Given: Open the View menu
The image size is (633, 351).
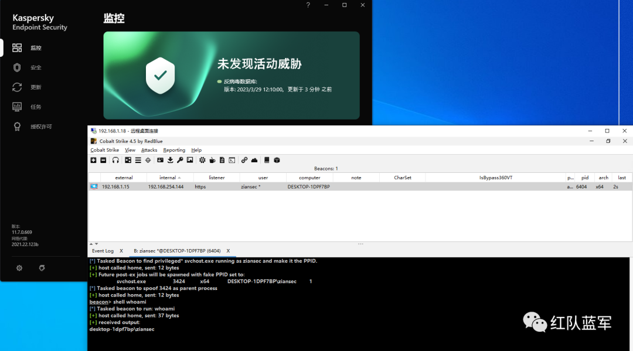Looking at the screenshot, I should 130,150.
